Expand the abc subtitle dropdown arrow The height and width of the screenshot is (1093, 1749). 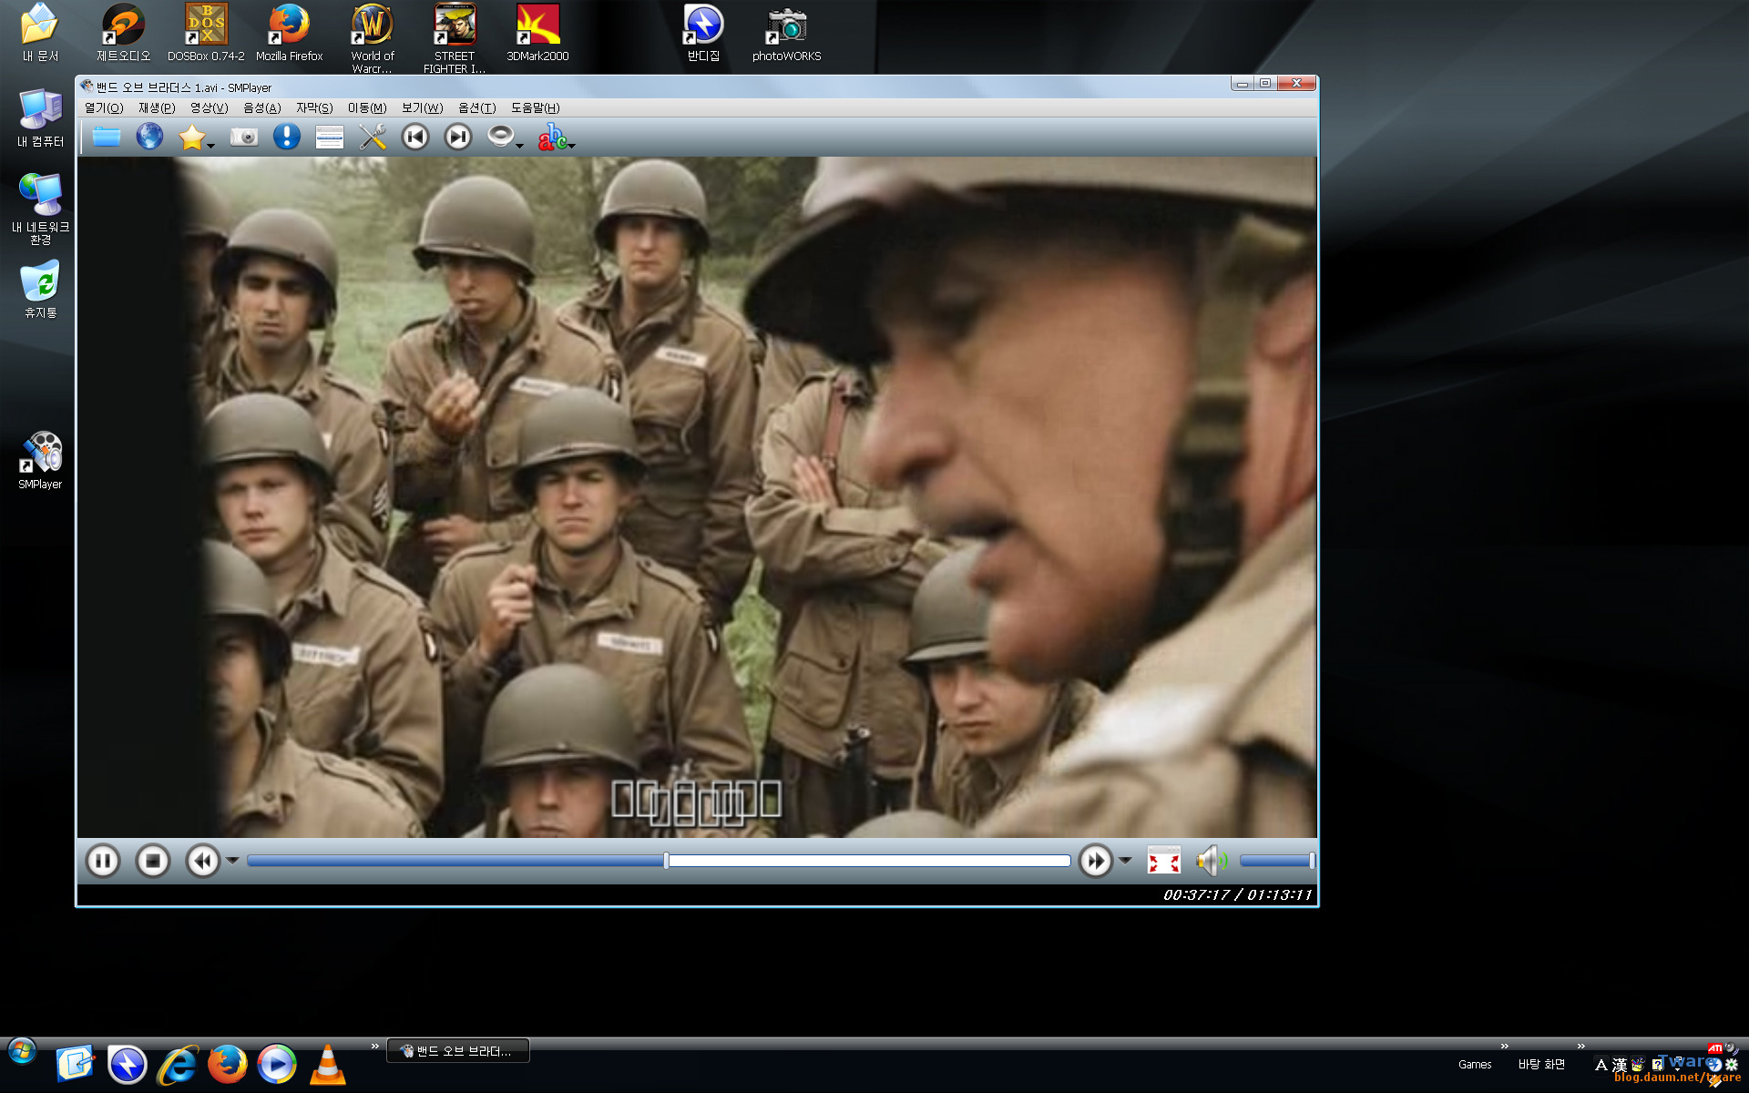pyautogui.click(x=572, y=145)
